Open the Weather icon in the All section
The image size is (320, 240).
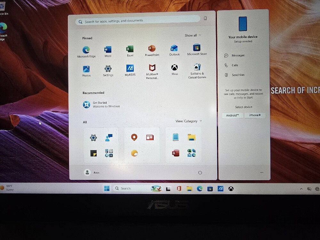[x=134, y=153]
